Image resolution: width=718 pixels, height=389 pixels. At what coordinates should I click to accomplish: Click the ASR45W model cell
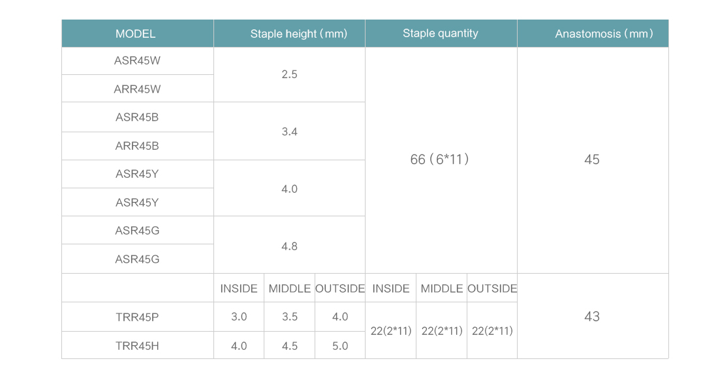(137, 61)
